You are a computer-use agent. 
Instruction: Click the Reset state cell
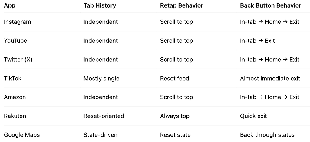(175, 135)
